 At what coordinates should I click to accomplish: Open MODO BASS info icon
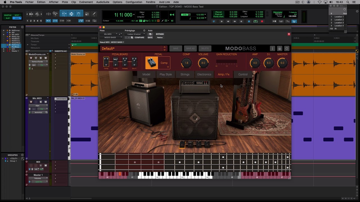(x=272, y=49)
